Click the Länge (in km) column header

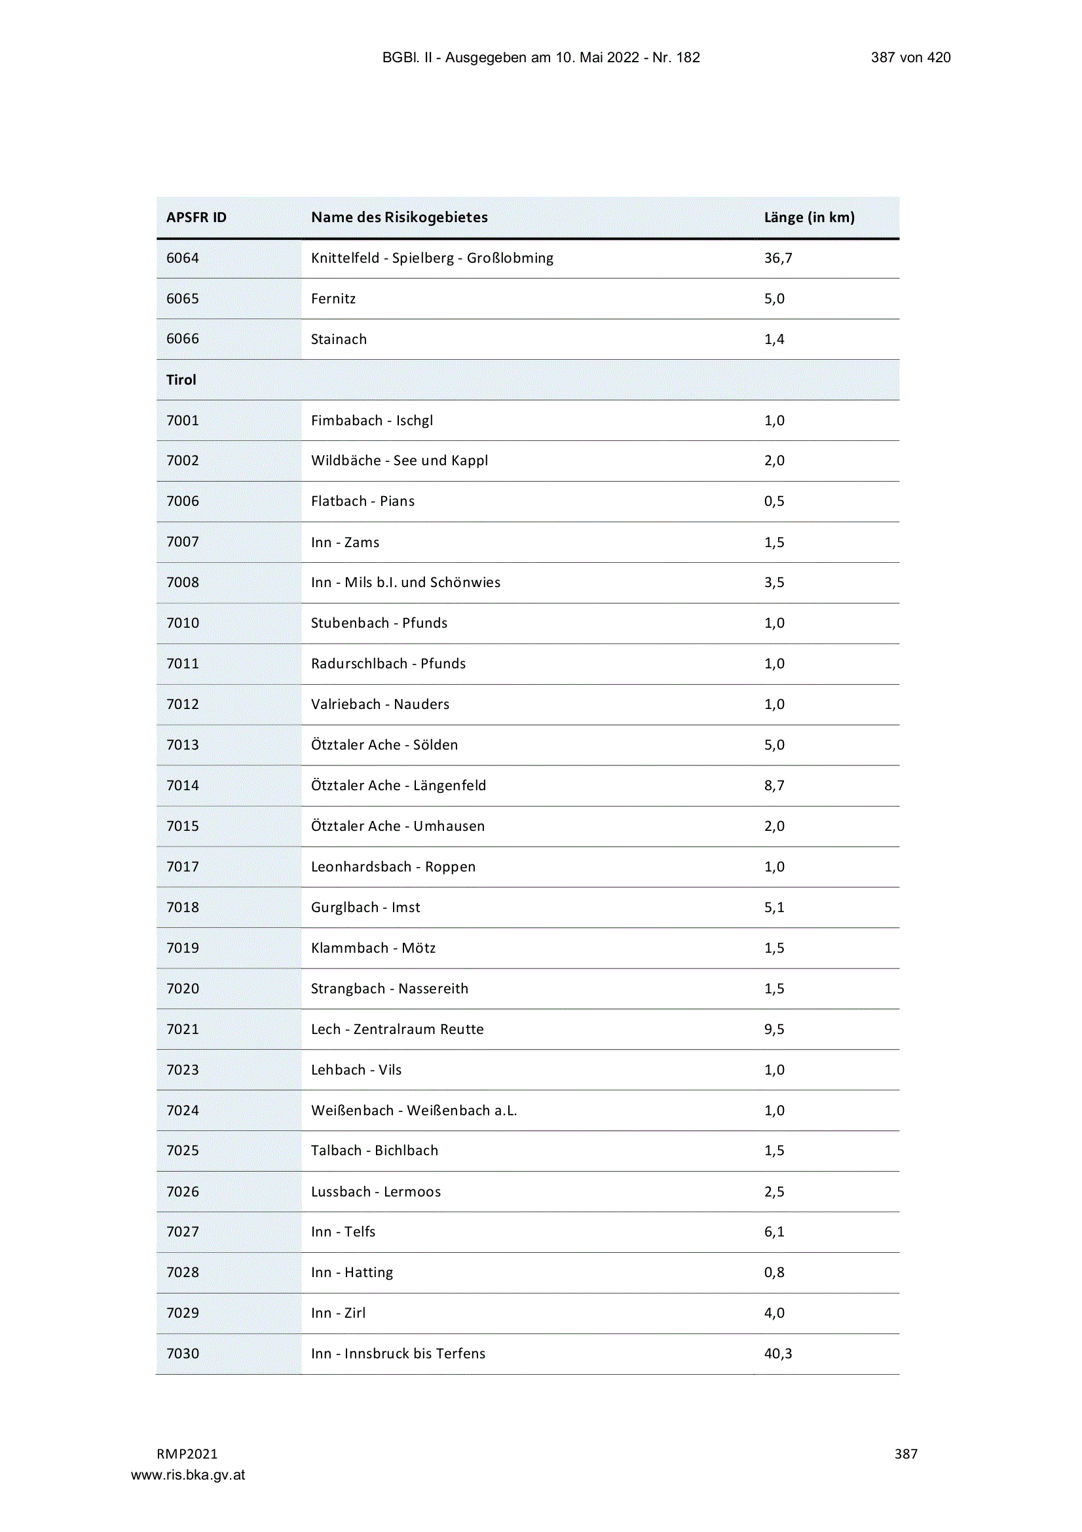tap(809, 218)
